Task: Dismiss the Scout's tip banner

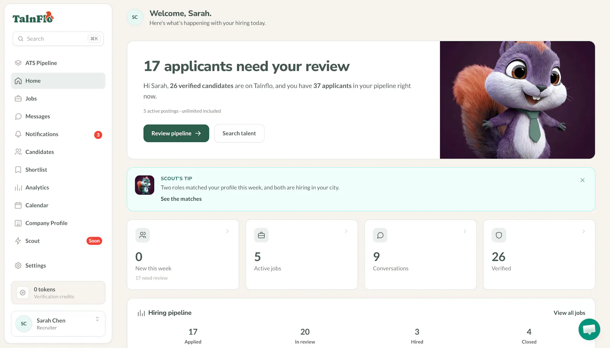Action: click(583, 180)
